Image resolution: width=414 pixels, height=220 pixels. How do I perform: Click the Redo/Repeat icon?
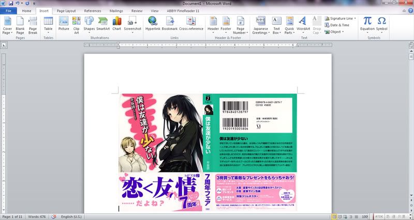click(x=27, y=4)
